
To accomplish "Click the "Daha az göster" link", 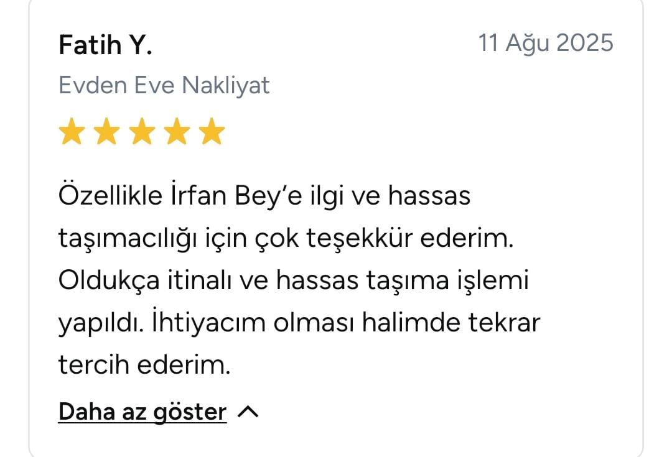I will coord(142,412).
